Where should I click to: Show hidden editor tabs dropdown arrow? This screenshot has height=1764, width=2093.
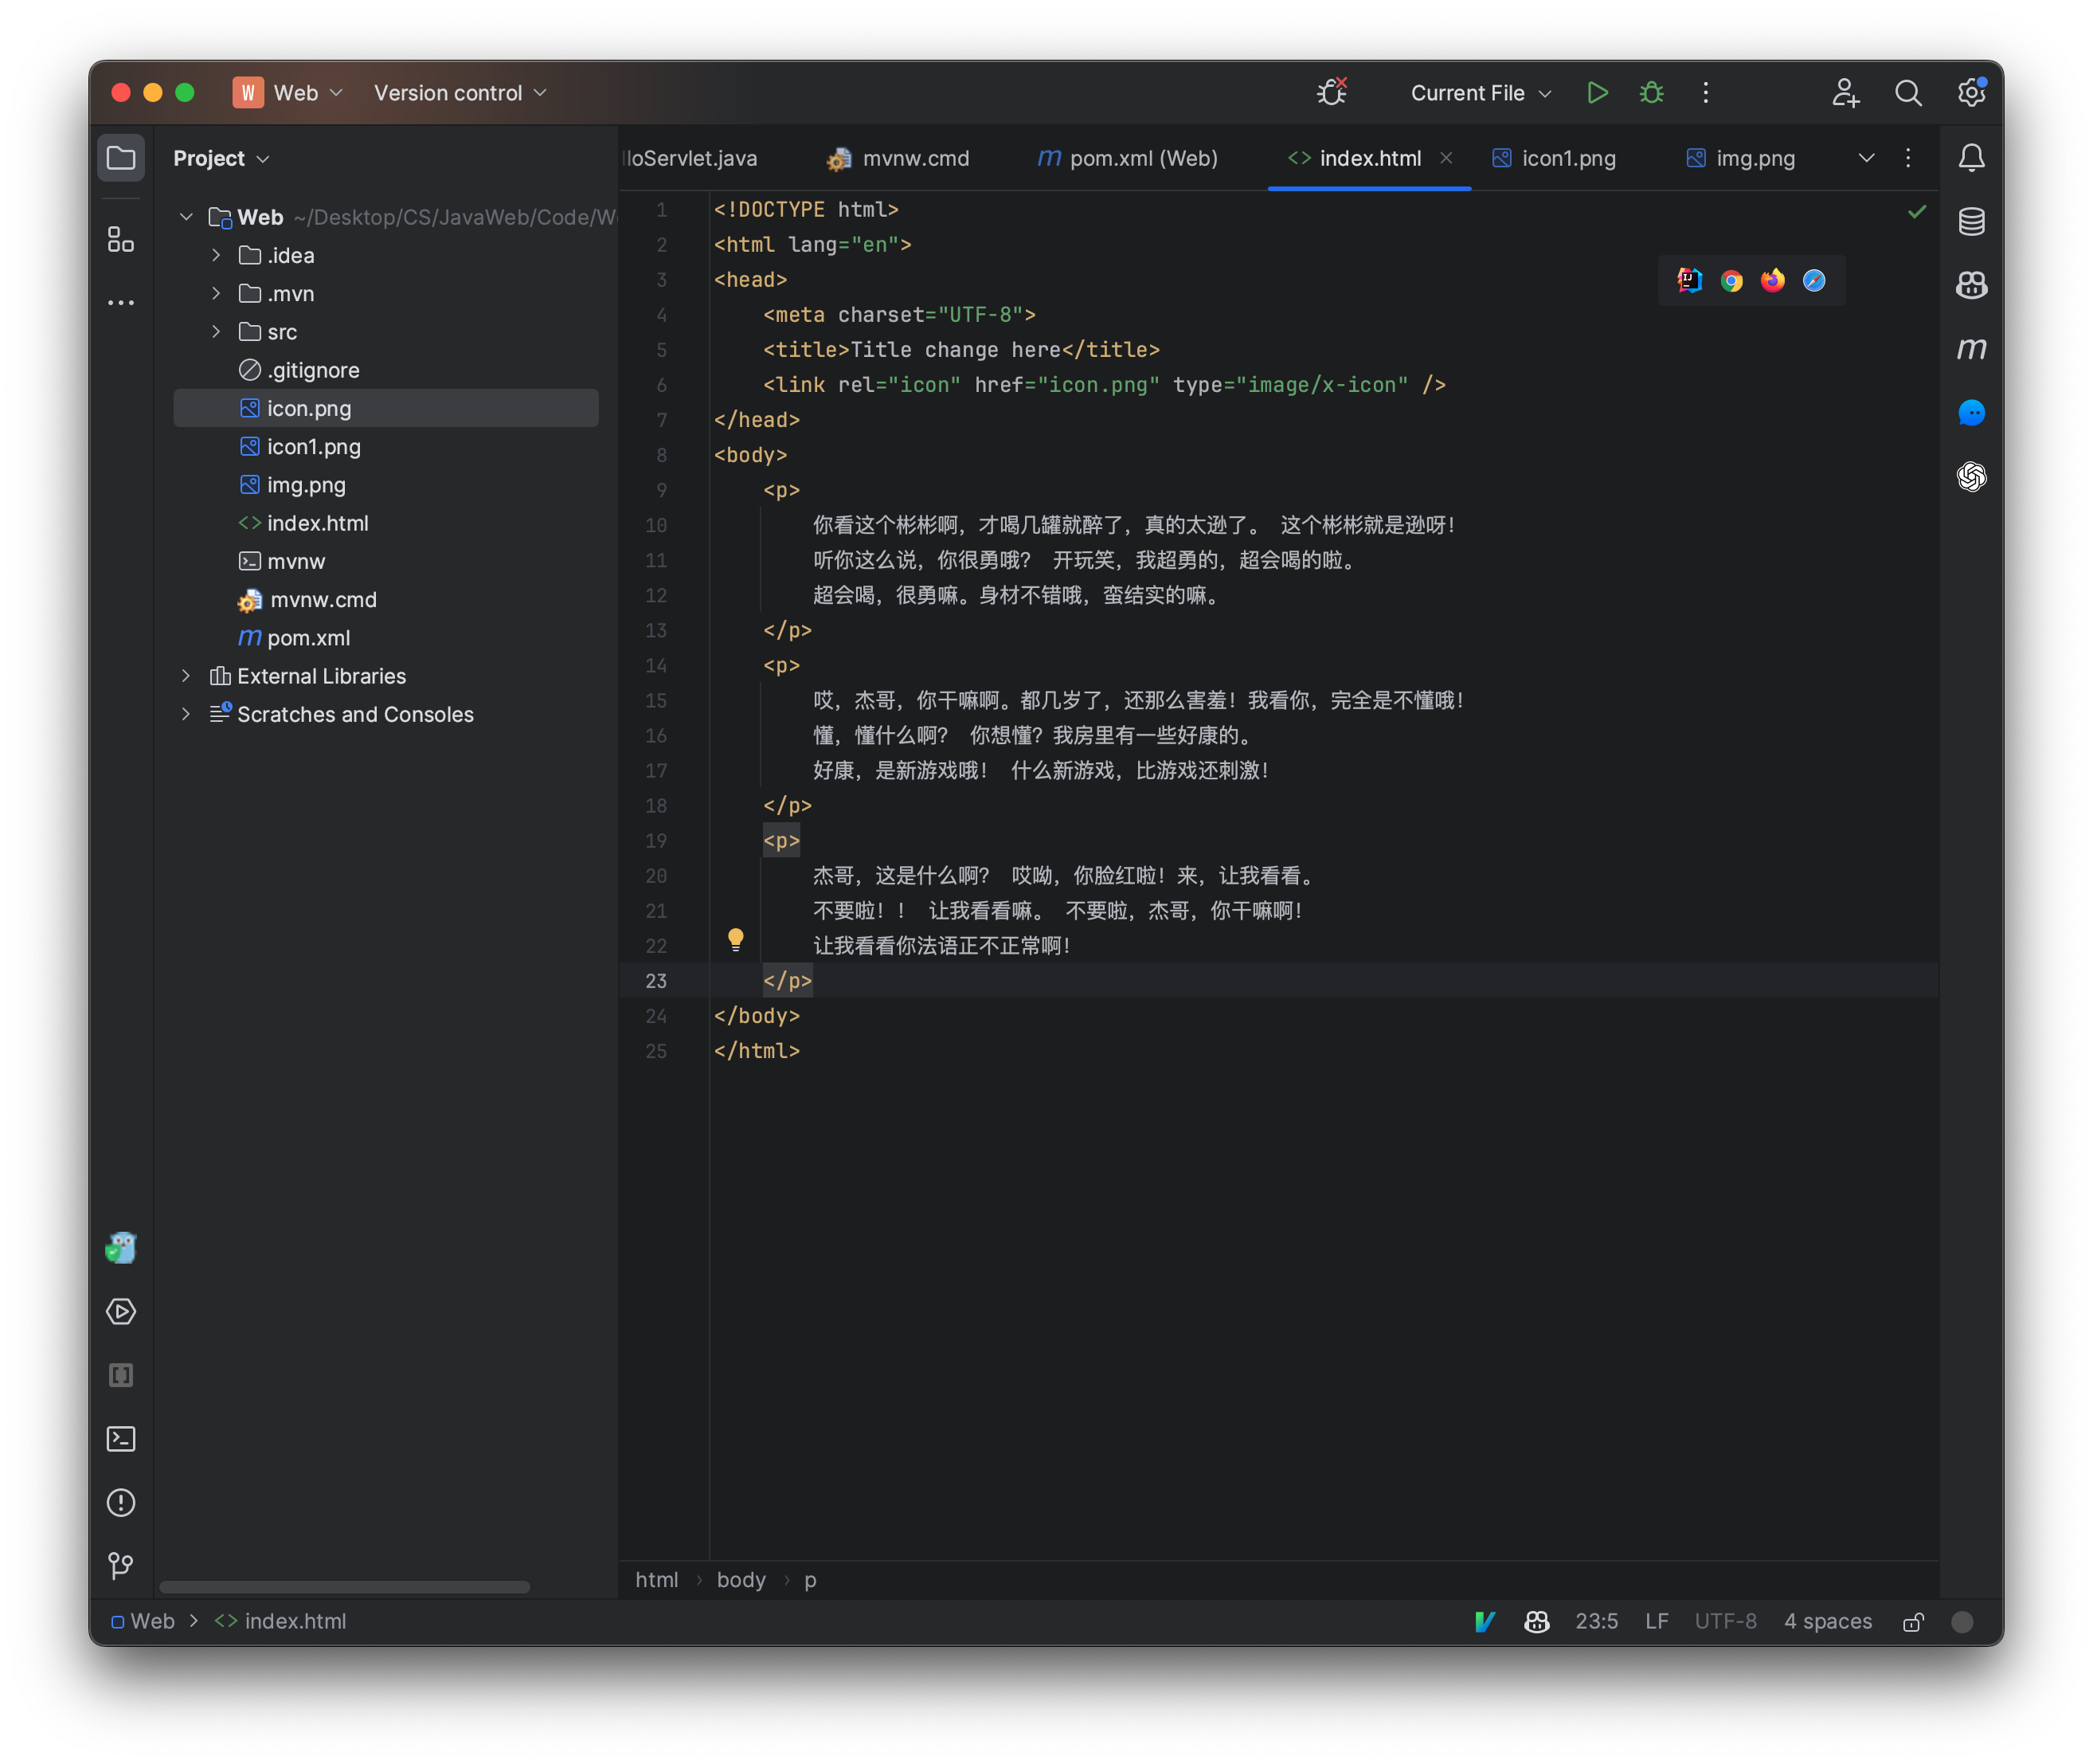tap(1865, 158)
